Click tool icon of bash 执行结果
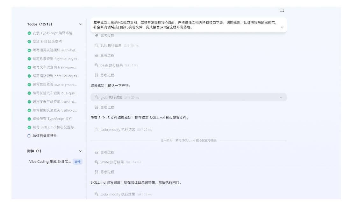Viewport: 344px width, 205px height. click(96, 65)
